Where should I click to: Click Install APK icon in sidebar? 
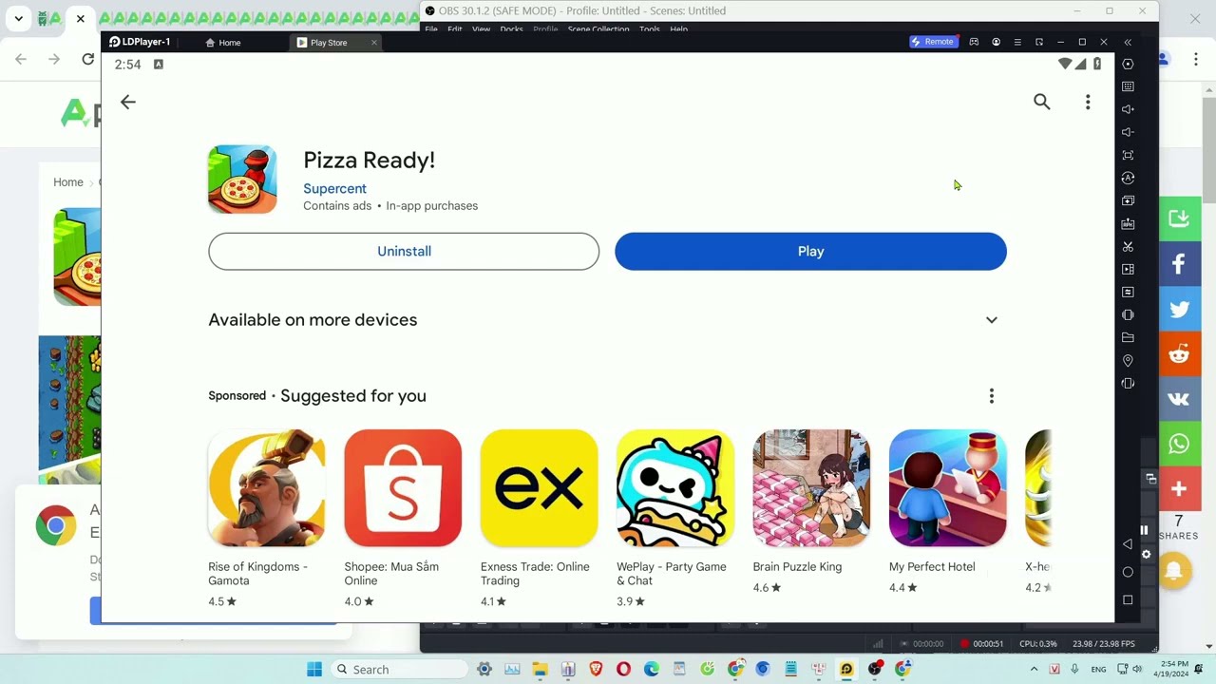pyautogui.click(x=1128, y=223)
